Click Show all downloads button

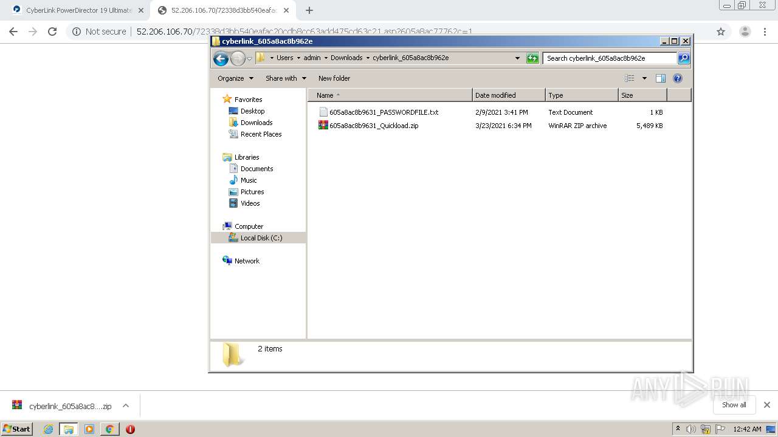pos(734,405)
